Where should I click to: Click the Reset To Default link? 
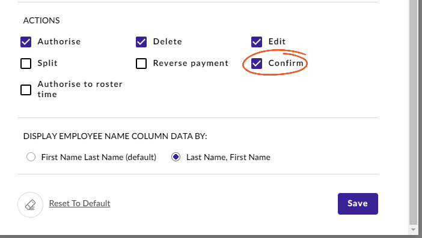[x=80, y=203]
